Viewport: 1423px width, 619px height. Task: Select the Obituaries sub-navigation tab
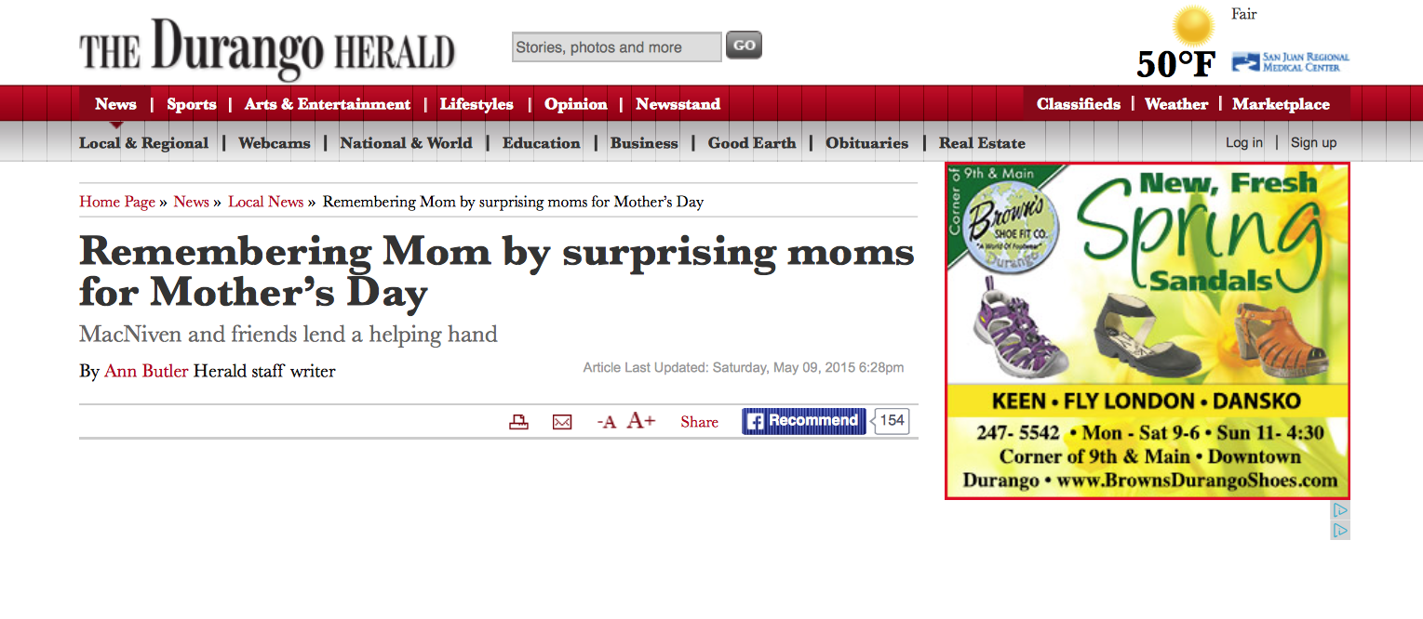coord(866,143)
